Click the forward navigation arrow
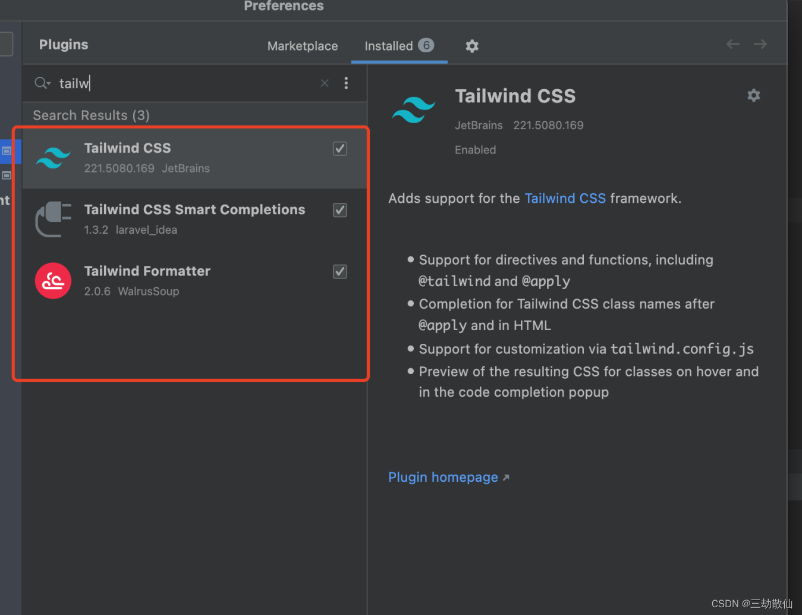The height and width of the screenshot is (615, 802). pos(760,43)
